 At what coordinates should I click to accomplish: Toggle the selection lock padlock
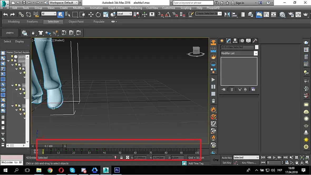click(121, 158)
